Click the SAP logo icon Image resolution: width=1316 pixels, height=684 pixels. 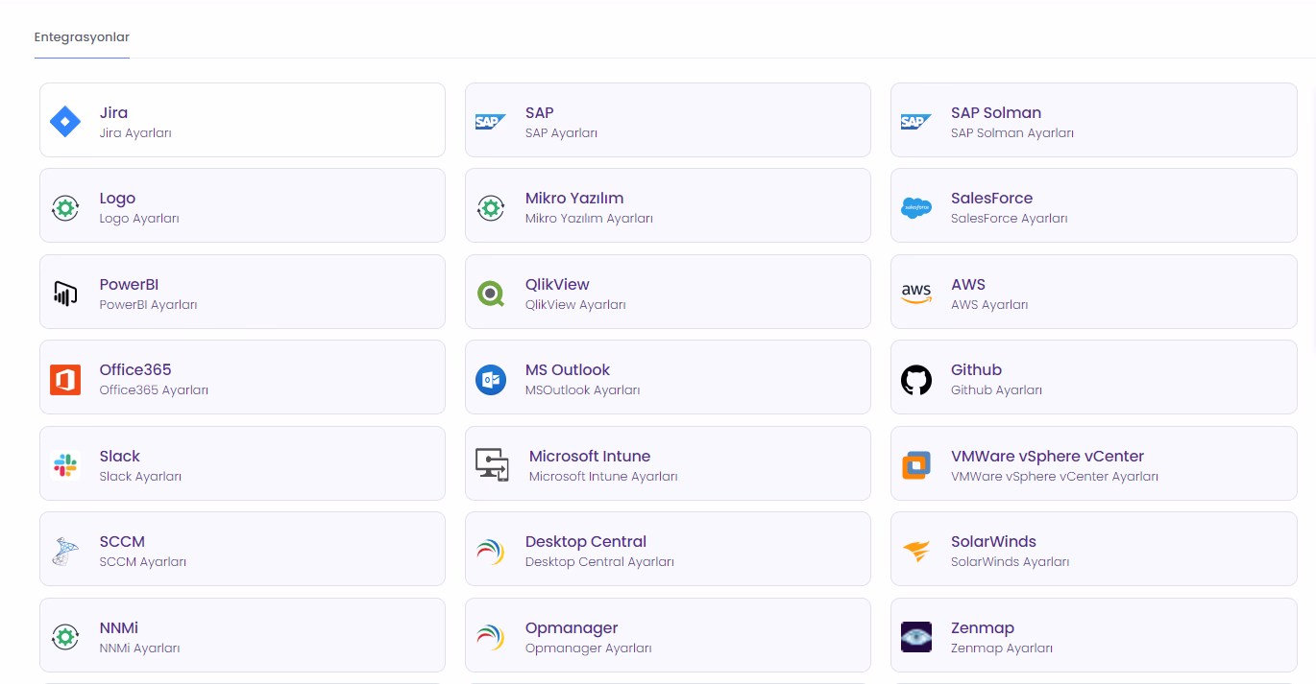pos(491,122)
